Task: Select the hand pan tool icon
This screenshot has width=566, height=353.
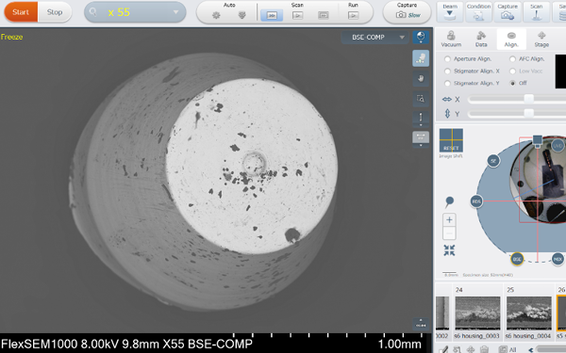Action: (x=421, y=78)
